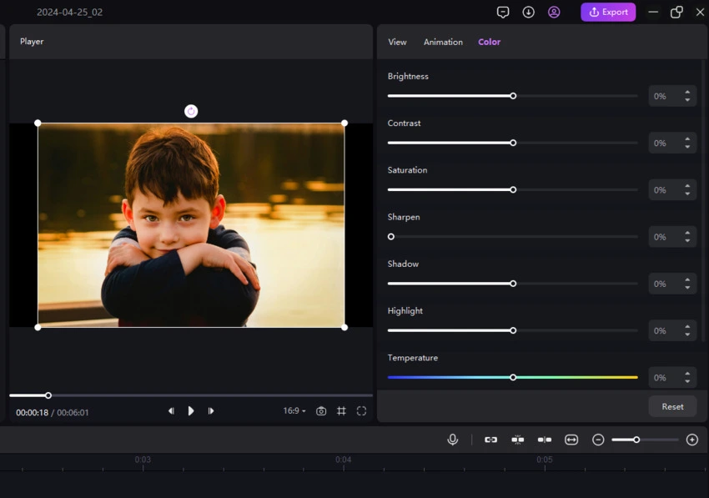Open the user account profile icon

click(554, 13)
